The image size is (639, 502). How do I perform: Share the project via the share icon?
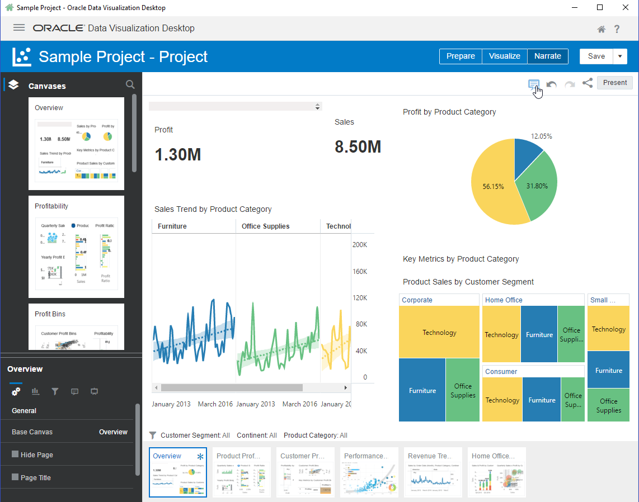[x=588, y=83]
